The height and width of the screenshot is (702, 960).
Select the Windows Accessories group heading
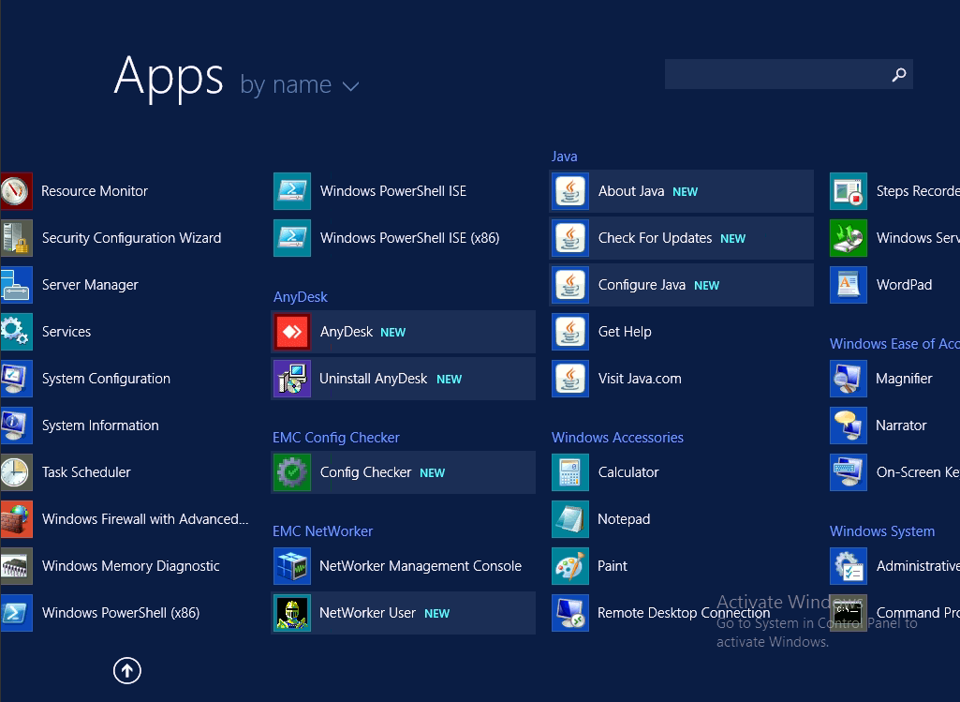(617, 438)
